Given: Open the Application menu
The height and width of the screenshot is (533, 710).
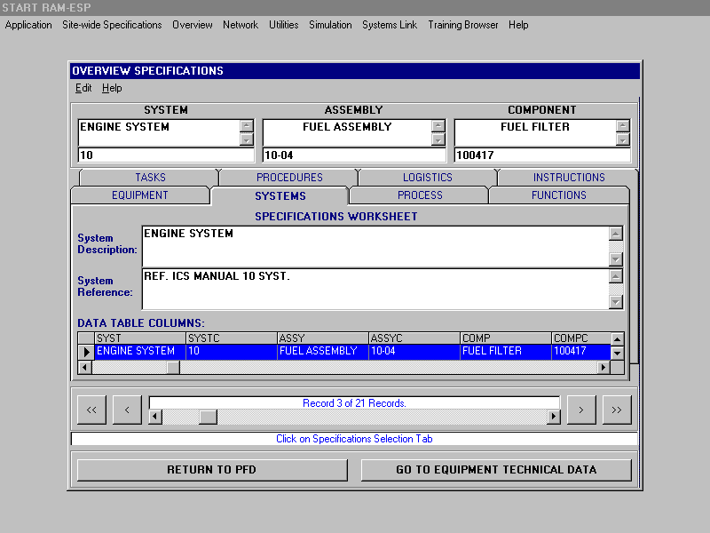Looking at the screenshot, I should [x=28, y=25].
